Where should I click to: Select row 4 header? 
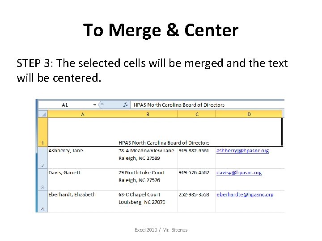[43, 201]
